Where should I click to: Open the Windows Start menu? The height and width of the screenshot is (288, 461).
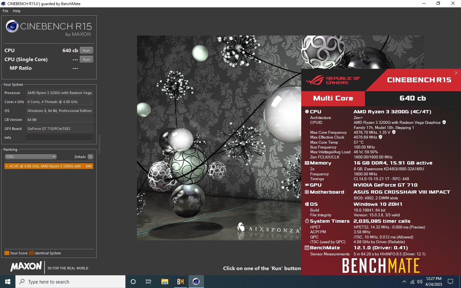pyautogui.click(x=8, y=282)
